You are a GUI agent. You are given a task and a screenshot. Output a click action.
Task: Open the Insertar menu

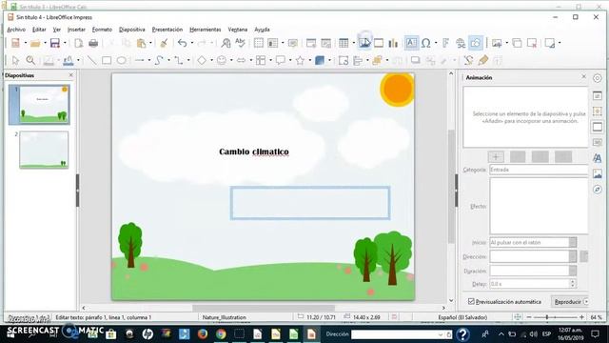pos(76,30)
